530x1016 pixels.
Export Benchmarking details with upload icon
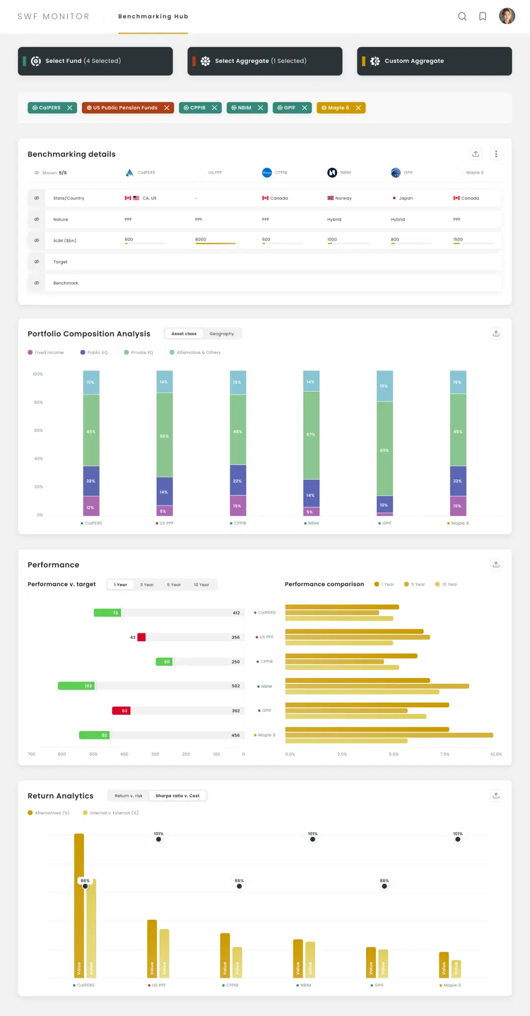[476, 154]
